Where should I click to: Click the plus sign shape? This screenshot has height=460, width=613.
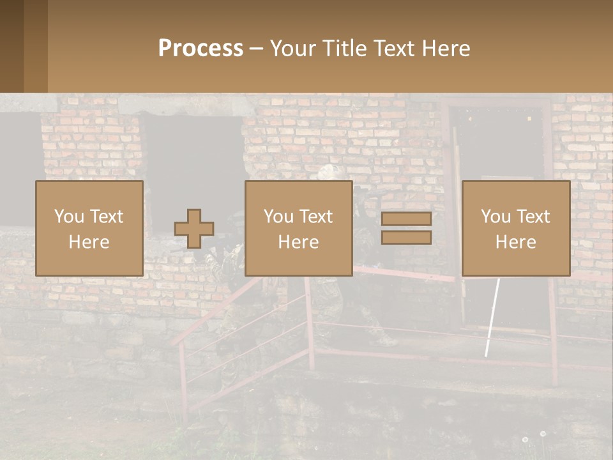194,229
